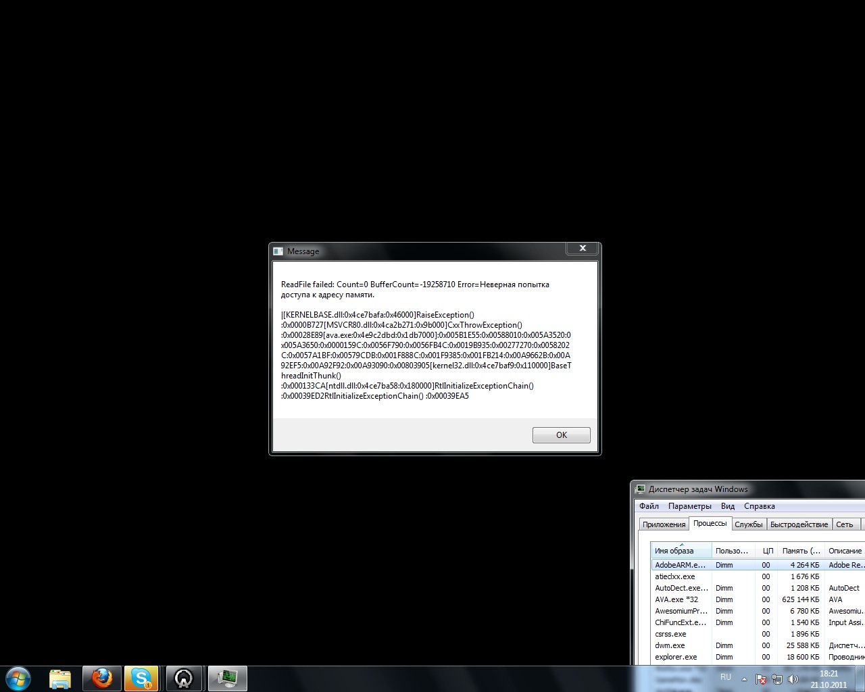Show hidden tray icons

tap(744, 679)
